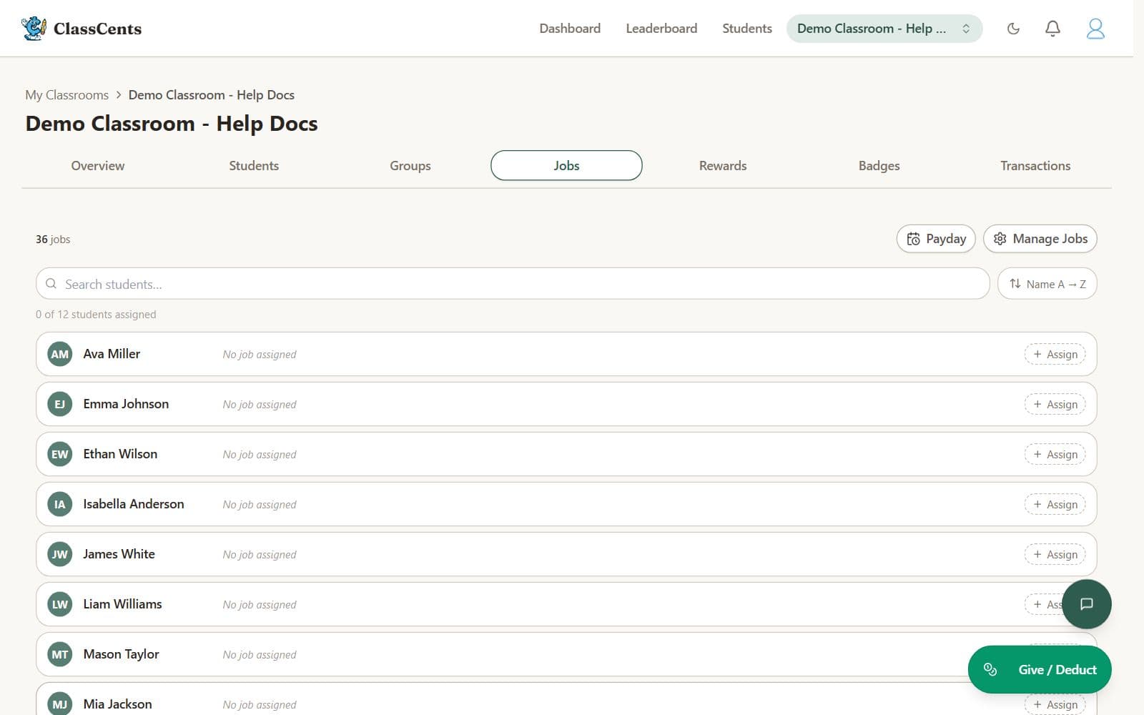Assign a job to Isabella Anderson
Viewport: 1144px width, 715px height.
click(x=1055, y=505)
